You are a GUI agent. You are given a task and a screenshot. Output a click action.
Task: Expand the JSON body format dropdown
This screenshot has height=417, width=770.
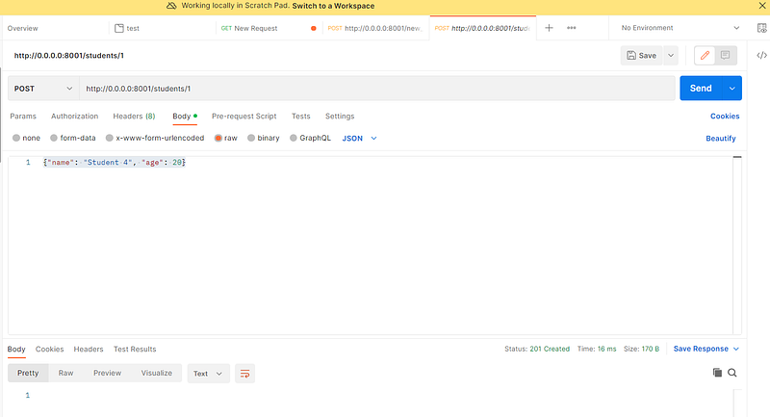(359, 139)
